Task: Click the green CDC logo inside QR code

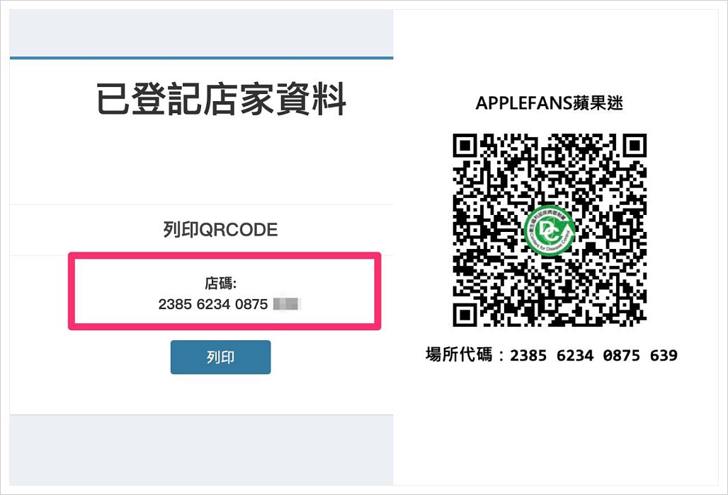Action: click(x=550, y=231)
